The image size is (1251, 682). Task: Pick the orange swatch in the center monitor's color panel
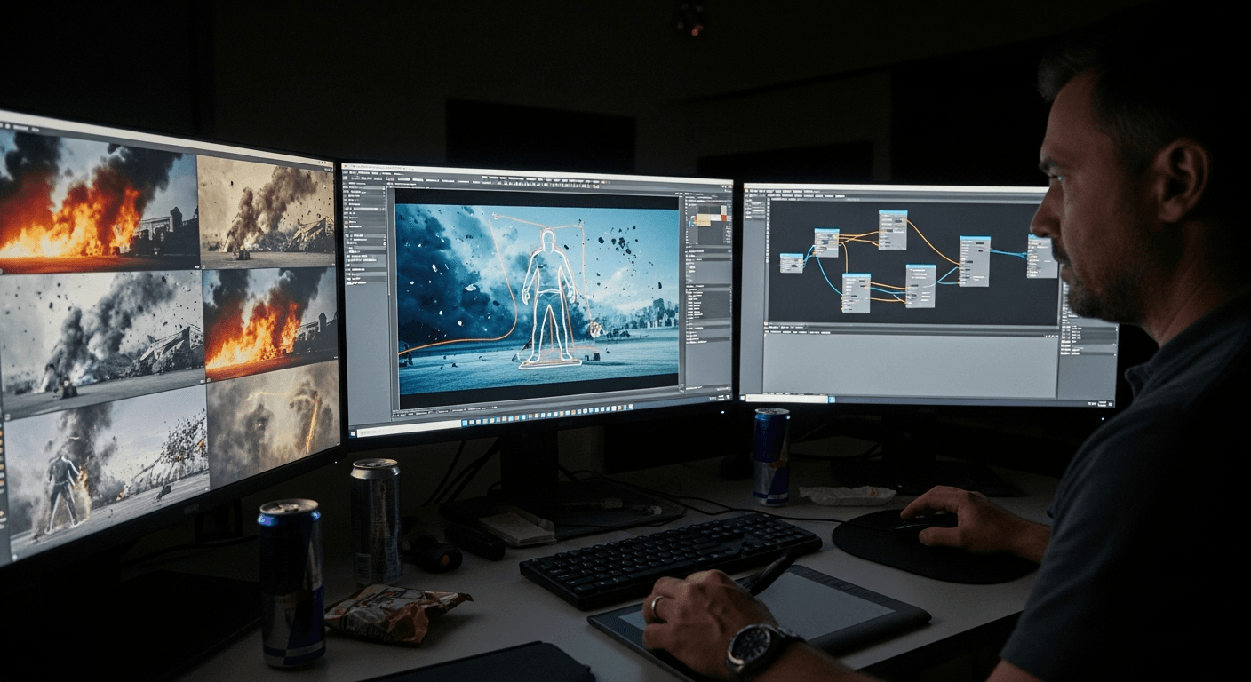[724, 218]
